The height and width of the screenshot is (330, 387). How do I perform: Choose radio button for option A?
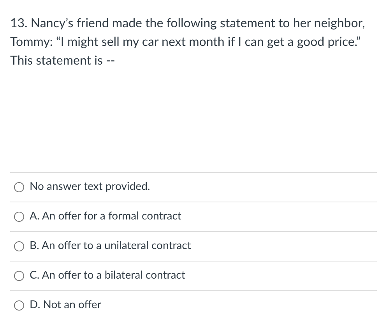[x=20, y=217]
